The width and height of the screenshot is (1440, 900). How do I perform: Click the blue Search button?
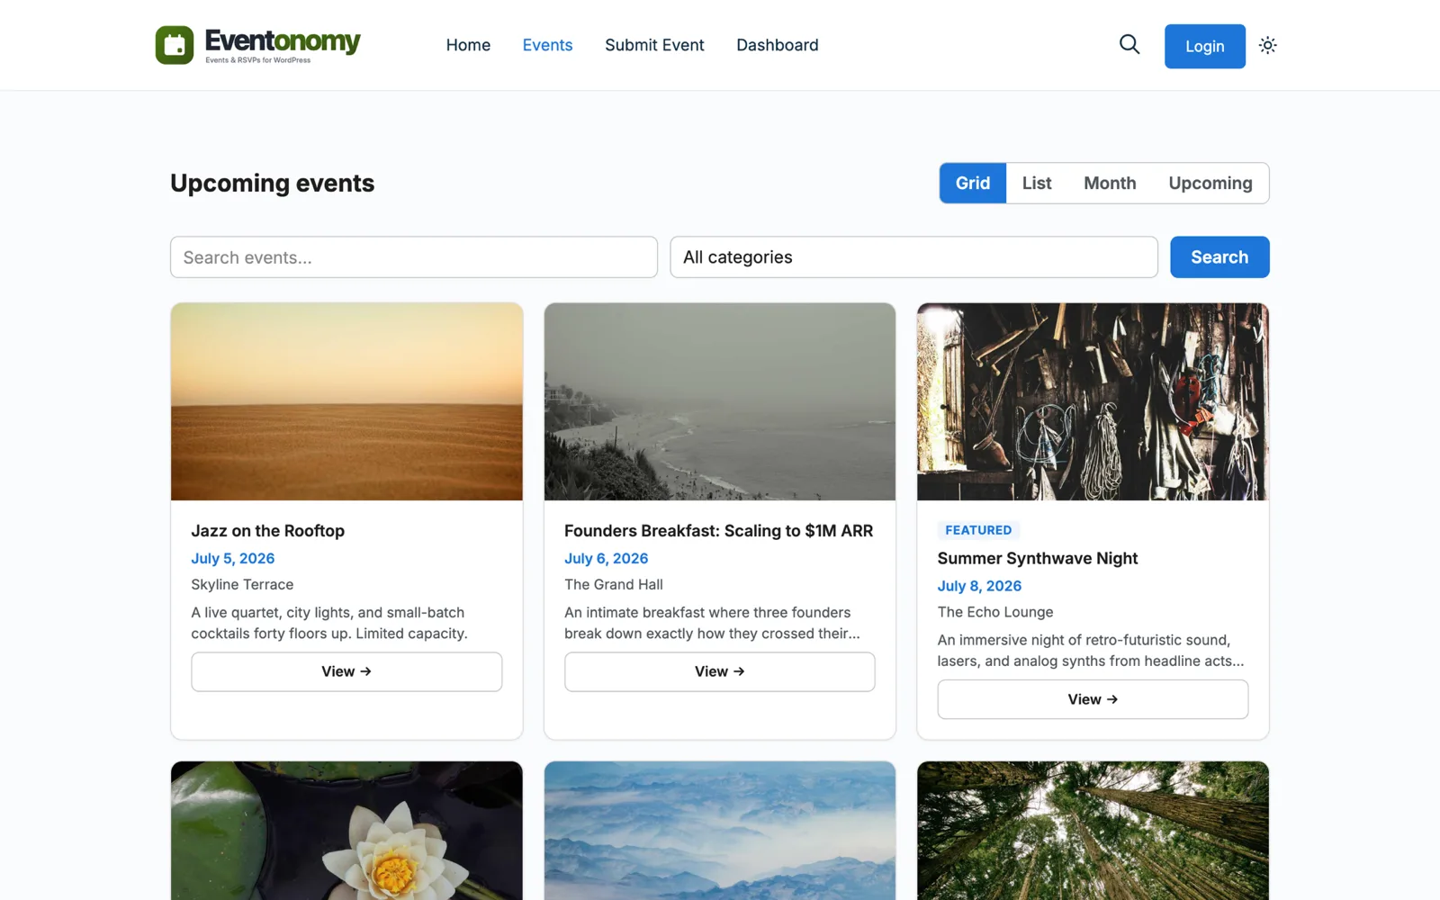click(1219, 257)
